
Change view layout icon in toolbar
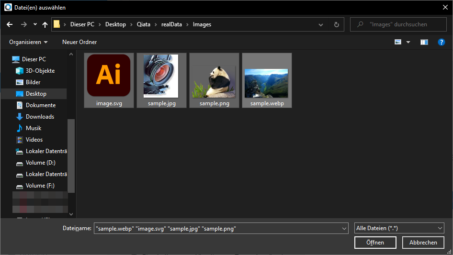(x=398, y=42)
